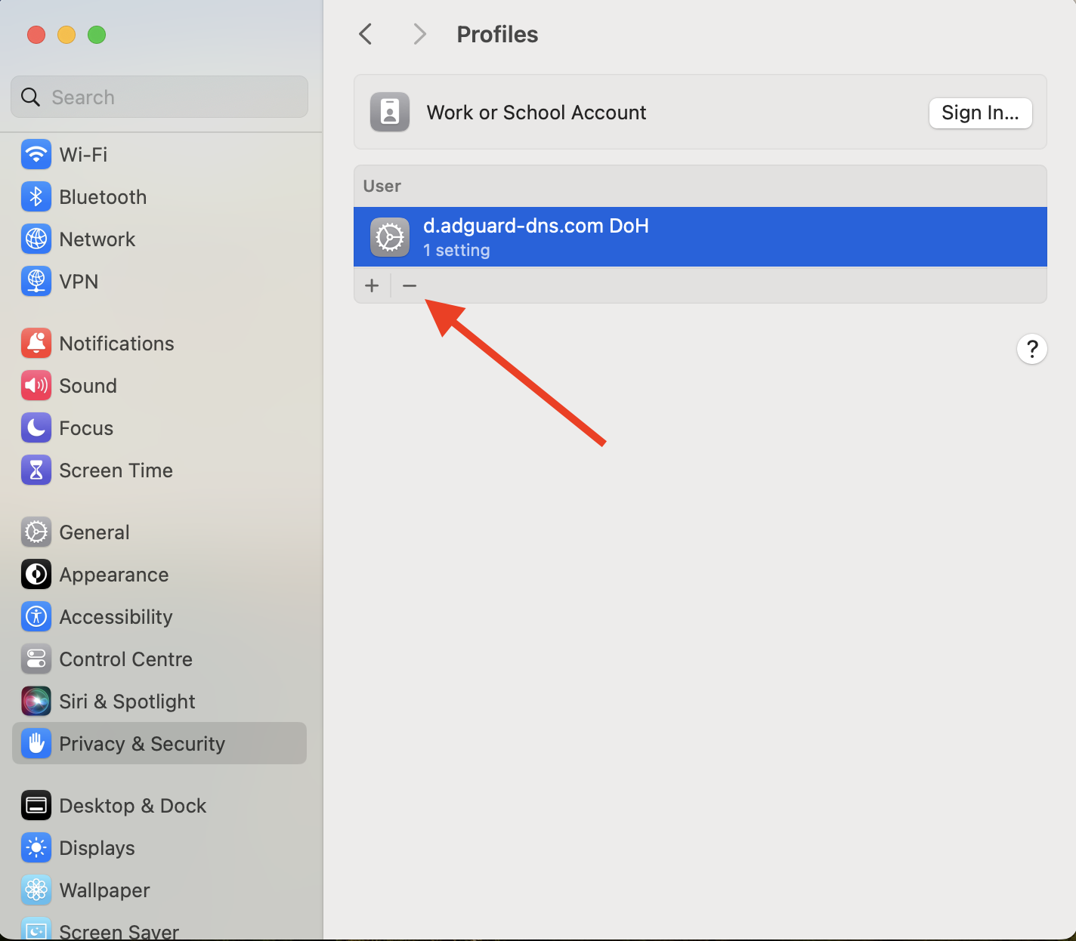Remove the d.adguard-dns.com DoH profile

(x=409, y=285)
